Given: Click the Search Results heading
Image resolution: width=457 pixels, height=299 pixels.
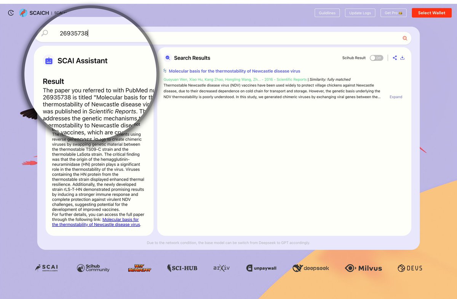Looking at the screenshot, I should pyautogui.click(x=192, y=58).
